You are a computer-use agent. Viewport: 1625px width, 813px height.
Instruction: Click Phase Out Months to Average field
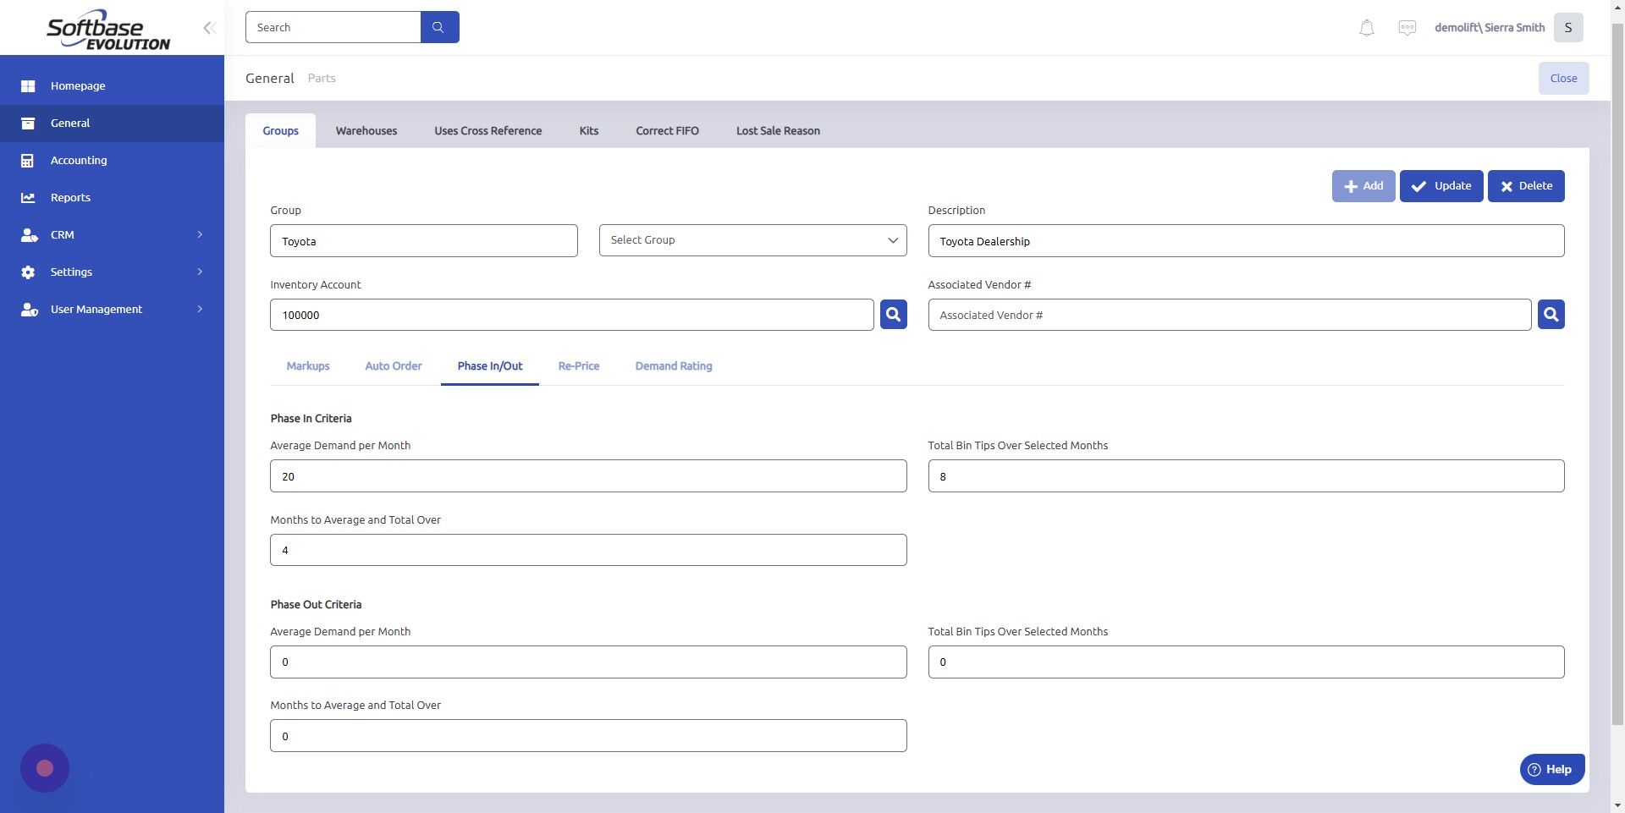click(588, 736)
